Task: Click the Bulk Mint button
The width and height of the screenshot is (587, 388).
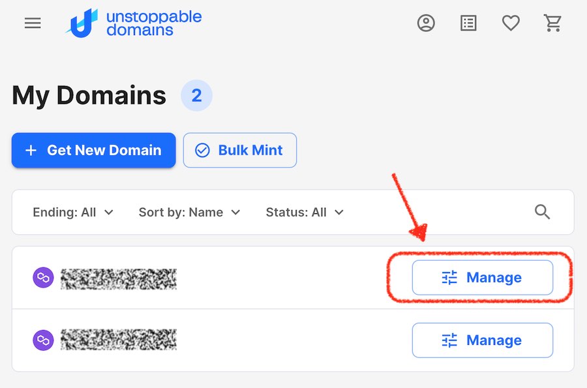Action: [240, 150]
